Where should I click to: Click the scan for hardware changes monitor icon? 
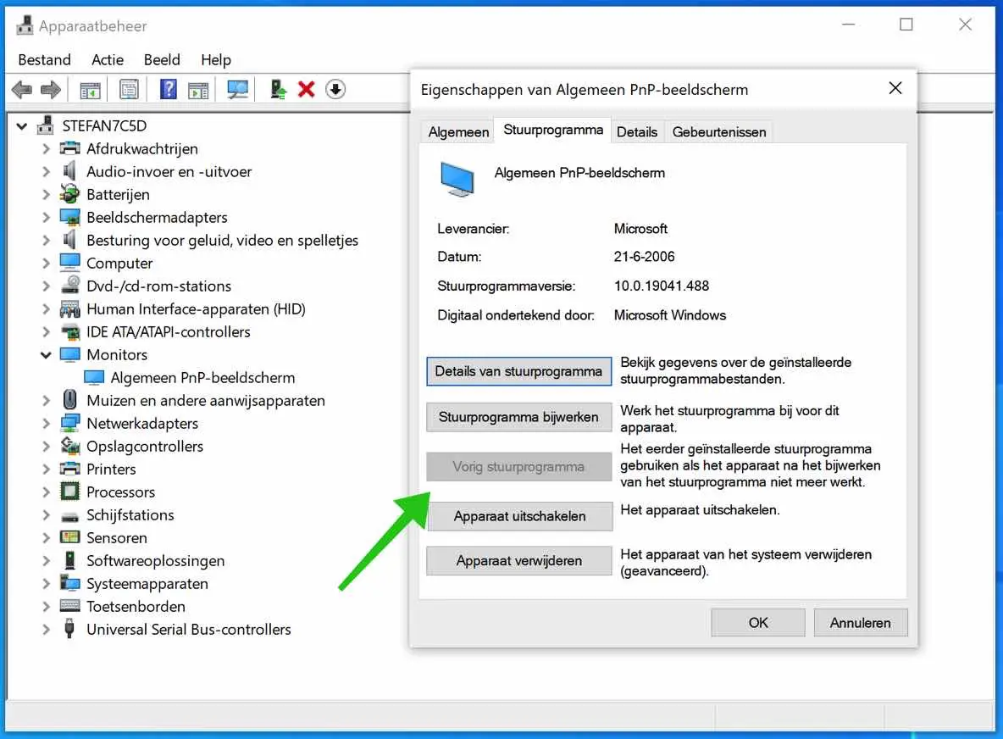pos(238,90)
